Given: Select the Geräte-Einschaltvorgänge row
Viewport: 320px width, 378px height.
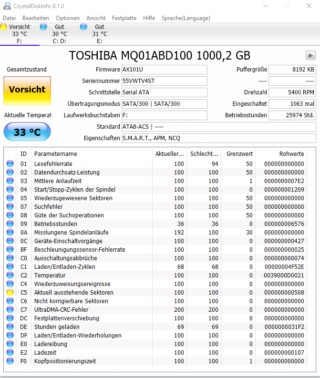Looking at the screenshot, I should click(156, 241).
